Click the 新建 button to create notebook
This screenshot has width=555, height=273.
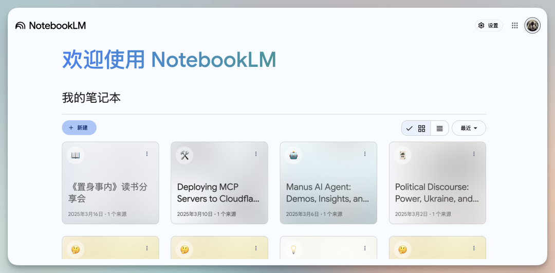click(79, 128)
